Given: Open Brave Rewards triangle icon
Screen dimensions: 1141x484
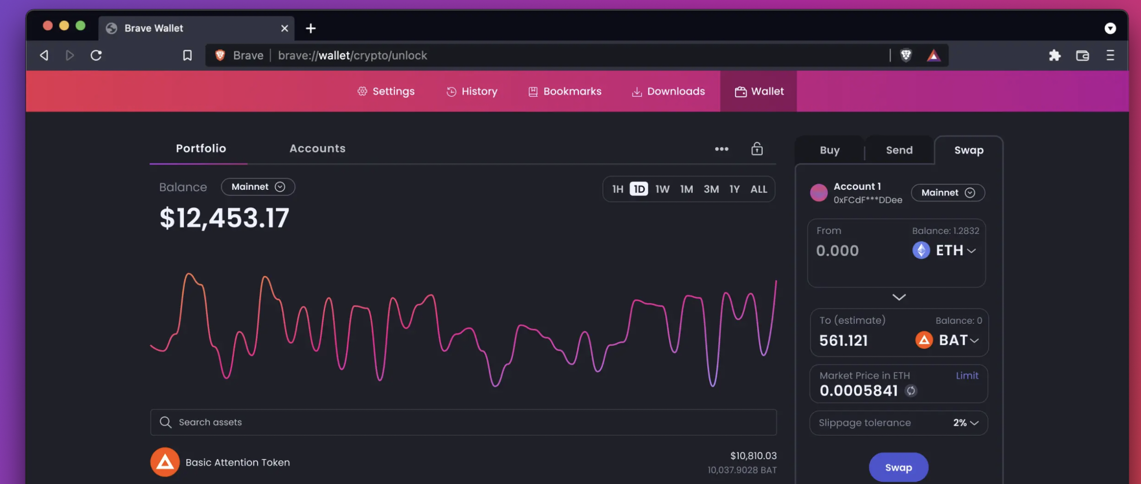Looking at the screenshot, I should pyautogui.click(x=934, y=55).
